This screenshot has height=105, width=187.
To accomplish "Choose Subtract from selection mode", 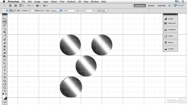I will coord(16,10).
